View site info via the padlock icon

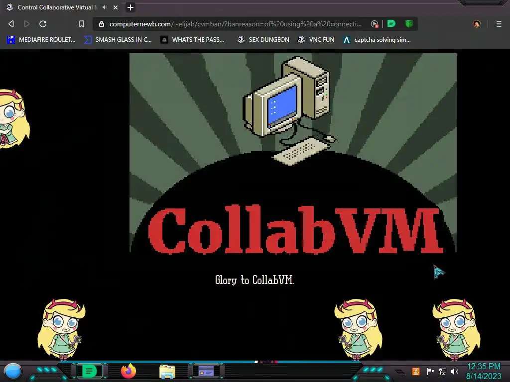pos(102,24)
